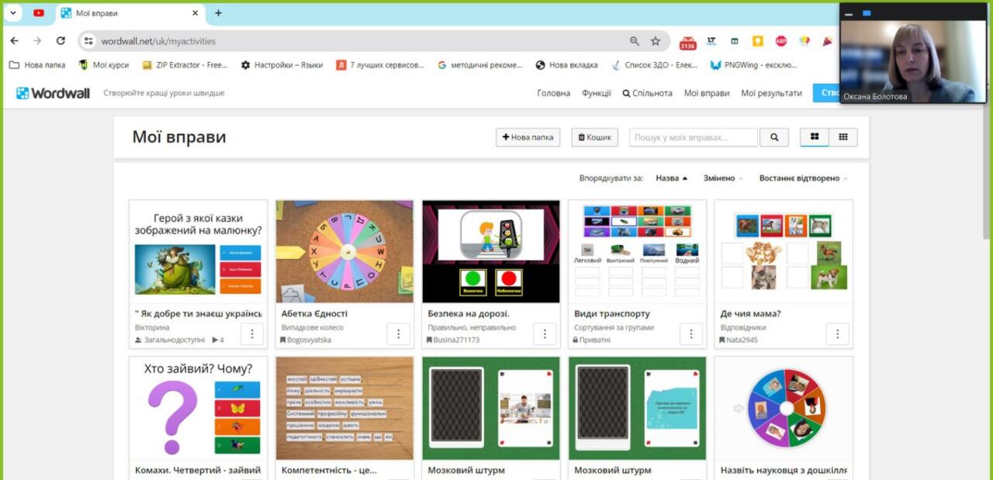Open the red mail extension showing 3136
Screen dimensions: 993x480
tap(687, 42)
